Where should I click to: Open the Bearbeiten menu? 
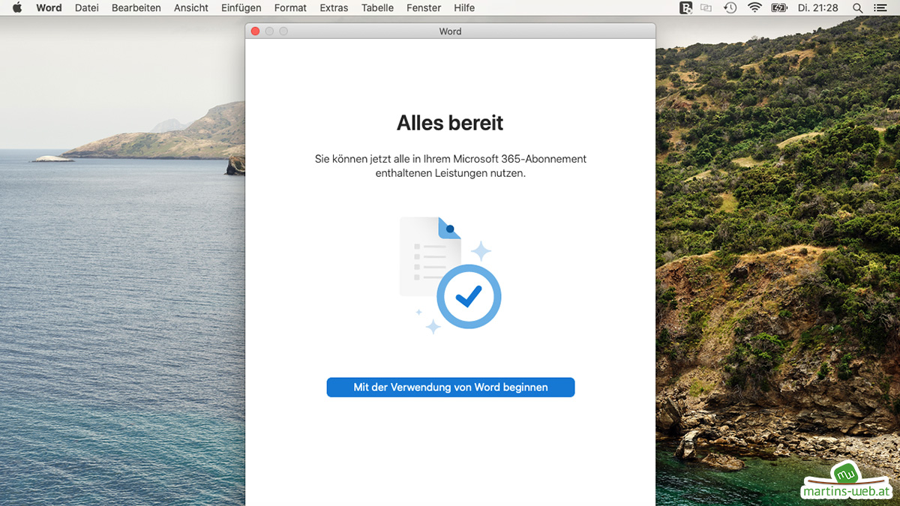point(136,7)
